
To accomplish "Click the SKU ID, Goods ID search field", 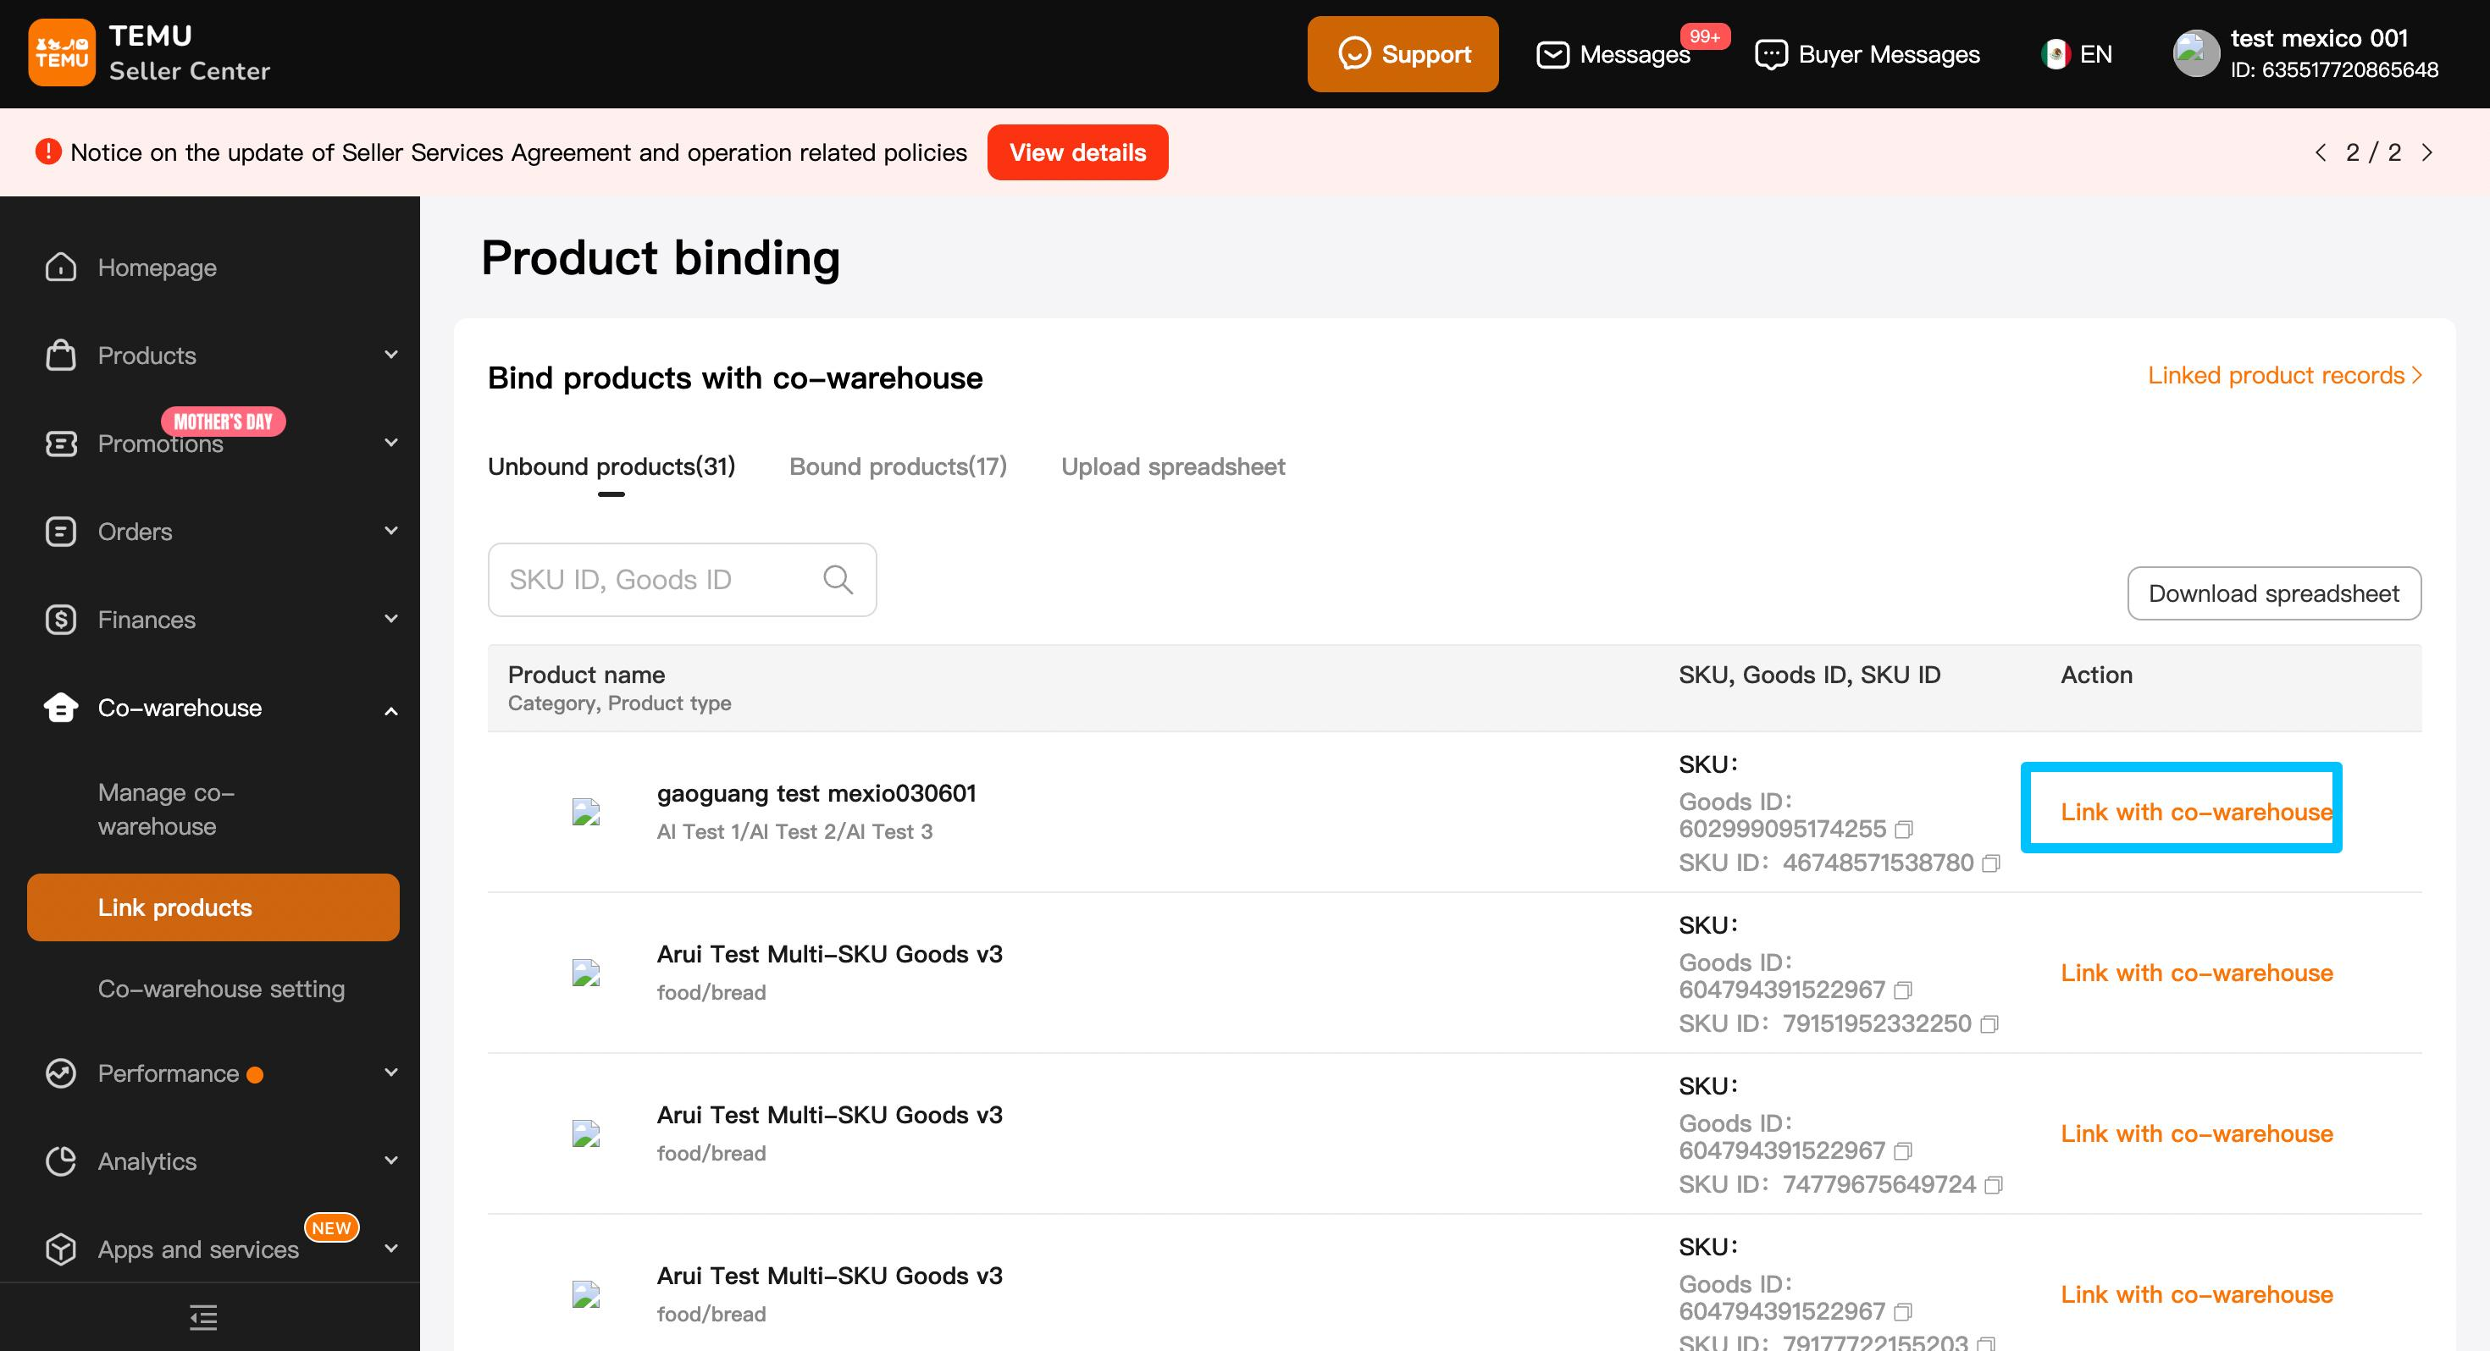I will (657, 580).
